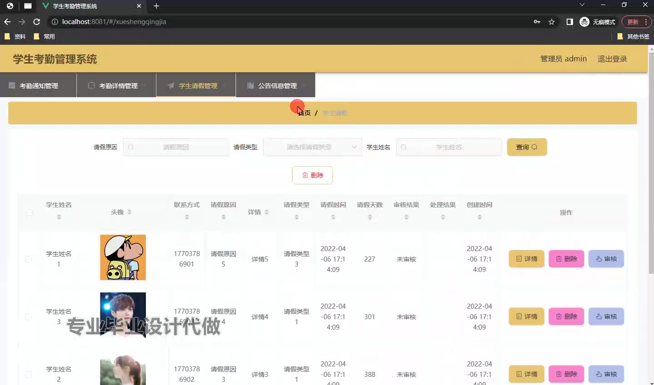Reload the page with the refresh icon
The height and width of the screenshot is (385, 654).
37,22
